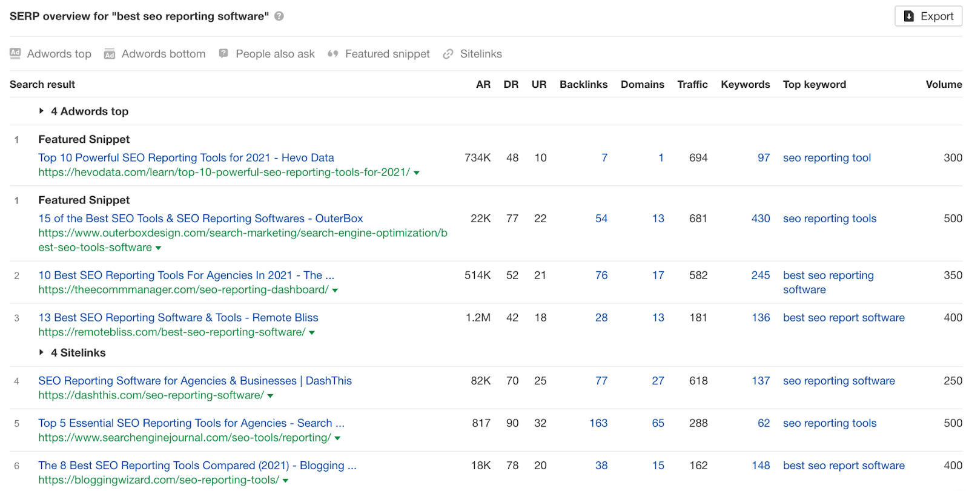
Task: Click the Keywords column header
Action: click(746, 85)
